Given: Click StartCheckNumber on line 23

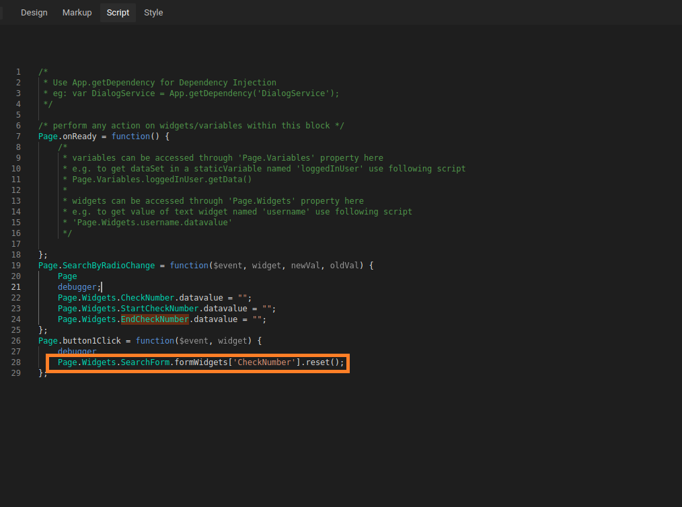Looking at the screenshot, I should pyautogui.click(x=159, y=309).
